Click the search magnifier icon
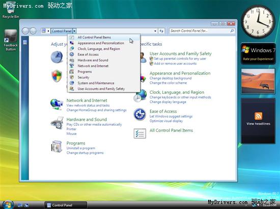Image resolution: width=280 pixels, height=209 pixels. 232,31
